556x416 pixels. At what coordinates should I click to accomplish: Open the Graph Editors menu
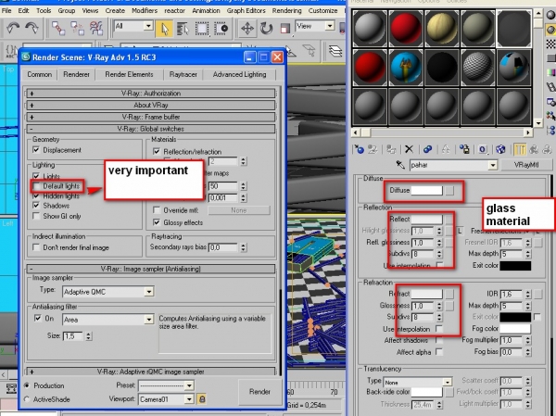coord(246,10)
